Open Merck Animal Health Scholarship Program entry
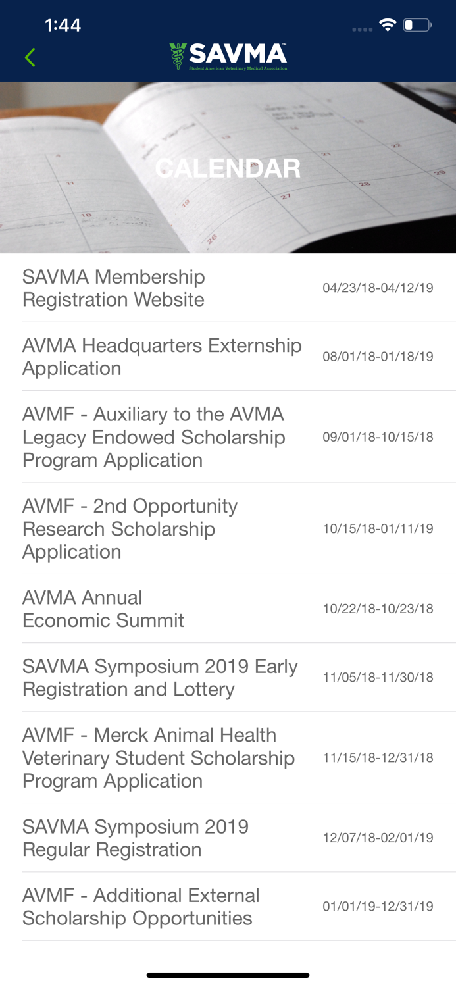Image resolution: width=456 pixels, height=987 pixels. 158,757
